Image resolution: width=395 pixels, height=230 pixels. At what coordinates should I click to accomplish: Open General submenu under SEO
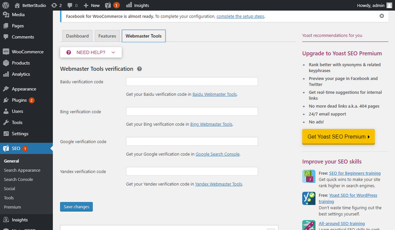11,161
